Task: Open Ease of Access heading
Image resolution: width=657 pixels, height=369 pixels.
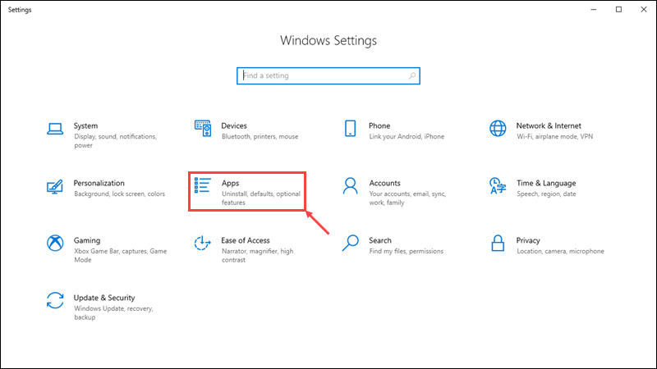Action: pos(245,240)
